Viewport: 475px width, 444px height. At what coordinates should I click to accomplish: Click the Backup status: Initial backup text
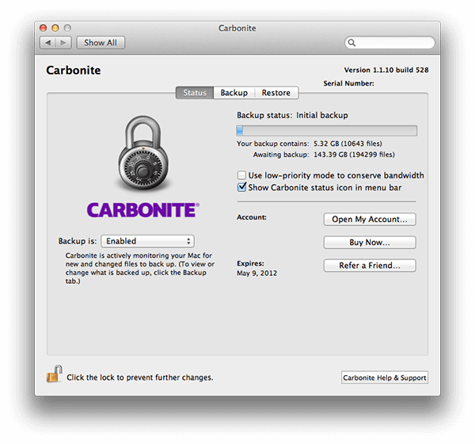[x=292, y=115]
